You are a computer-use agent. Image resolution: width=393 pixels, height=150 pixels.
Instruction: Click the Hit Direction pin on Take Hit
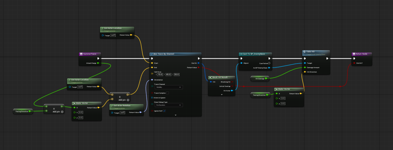pyautogui.click(x=305, y=72)
